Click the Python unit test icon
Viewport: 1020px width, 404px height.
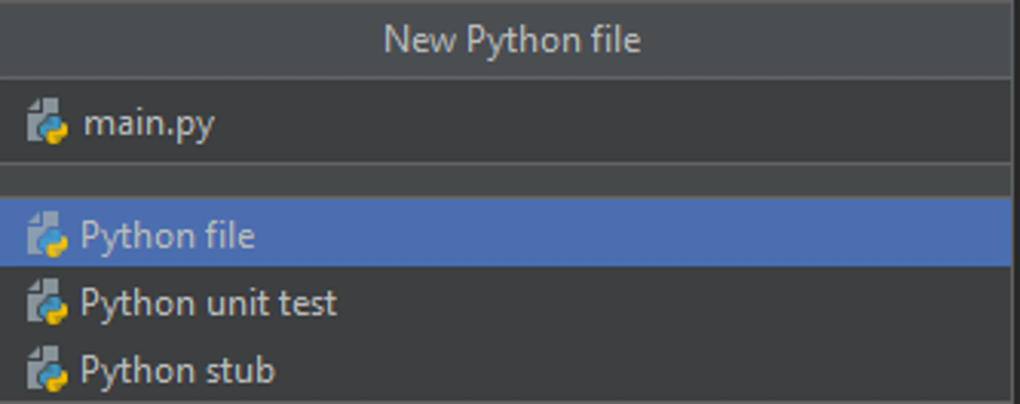tap(47, 302)
